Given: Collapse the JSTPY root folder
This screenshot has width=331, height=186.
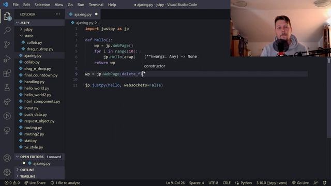Looking at the screenshot, I should 39,23.
